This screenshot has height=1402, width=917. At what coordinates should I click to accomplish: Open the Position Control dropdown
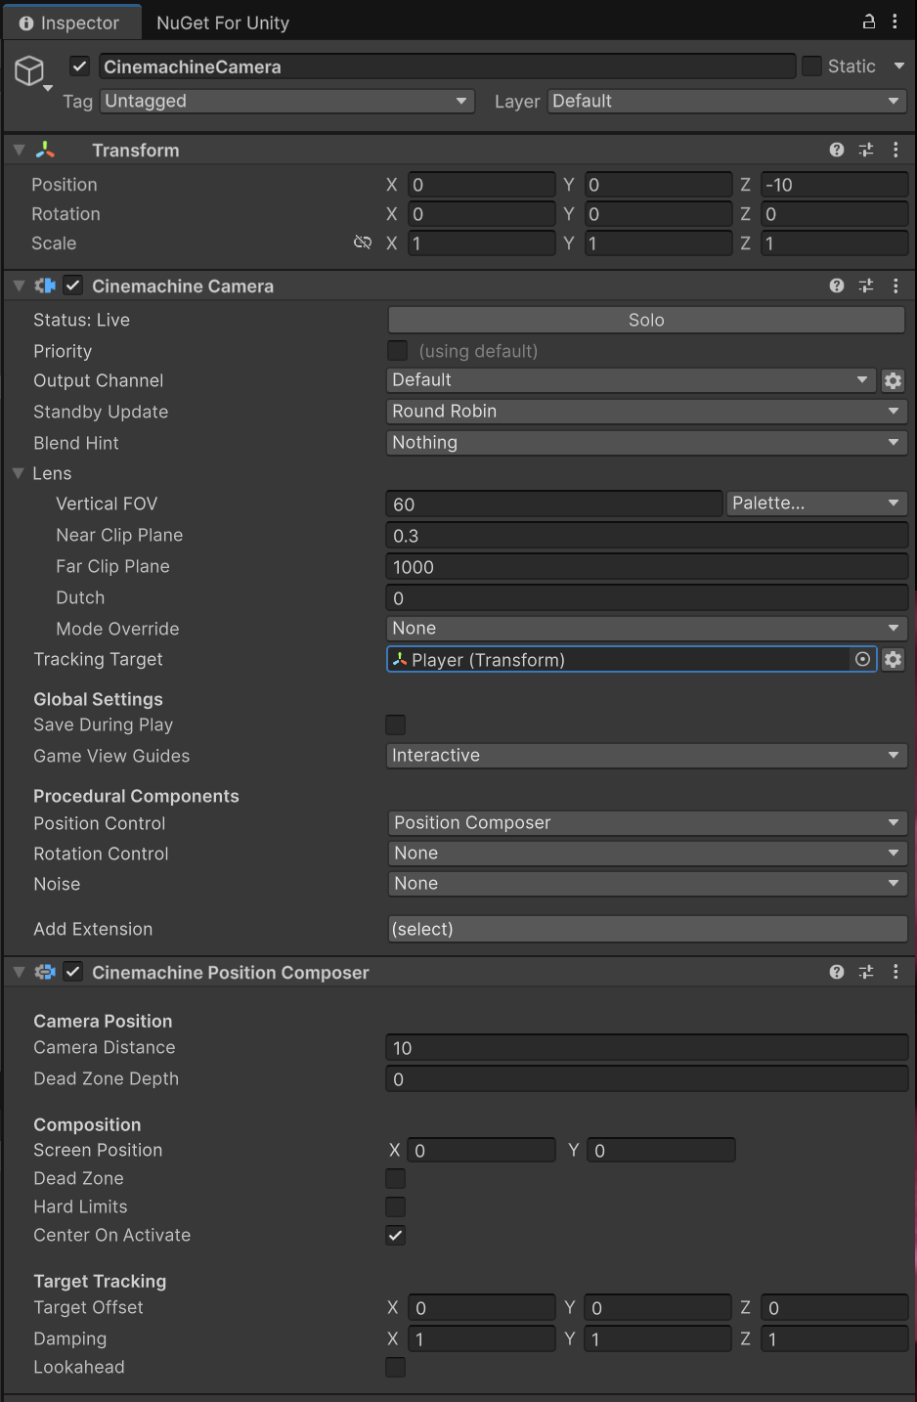[646, 823]
